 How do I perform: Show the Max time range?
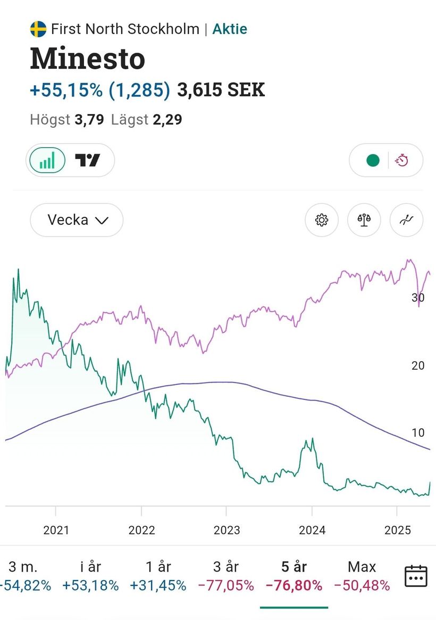[362, 576]
